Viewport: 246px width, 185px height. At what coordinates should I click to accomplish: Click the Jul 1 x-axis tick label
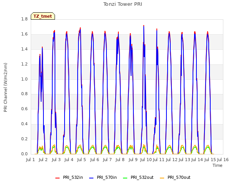(x=30, y=160)
